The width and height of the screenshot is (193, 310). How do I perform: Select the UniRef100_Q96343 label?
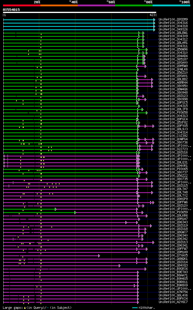point(173,222)
